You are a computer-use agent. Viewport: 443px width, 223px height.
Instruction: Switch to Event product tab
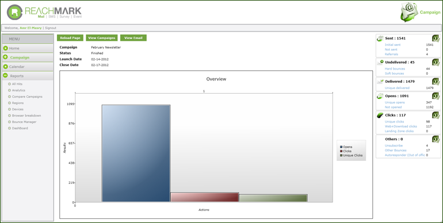(x=77, y=17)
